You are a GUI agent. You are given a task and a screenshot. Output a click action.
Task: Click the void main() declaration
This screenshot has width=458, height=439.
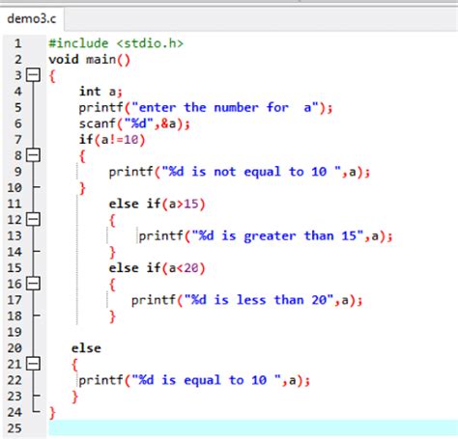(x=90, y=60)
